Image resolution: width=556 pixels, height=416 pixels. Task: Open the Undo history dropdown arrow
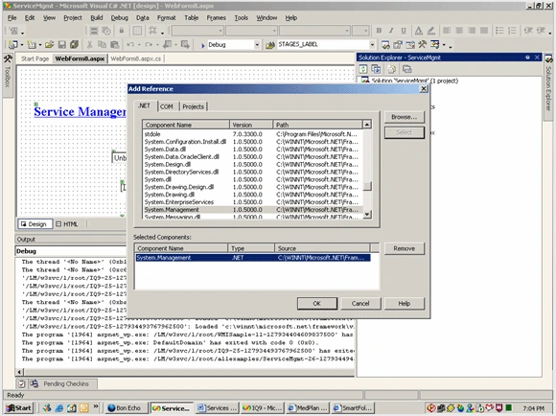coord(139,45)
